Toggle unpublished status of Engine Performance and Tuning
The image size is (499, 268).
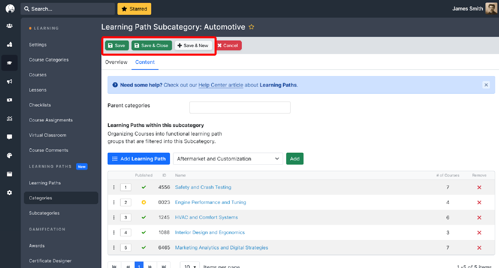144,202
